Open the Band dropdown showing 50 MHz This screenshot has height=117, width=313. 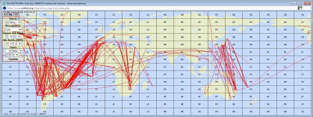click(13, 22)
